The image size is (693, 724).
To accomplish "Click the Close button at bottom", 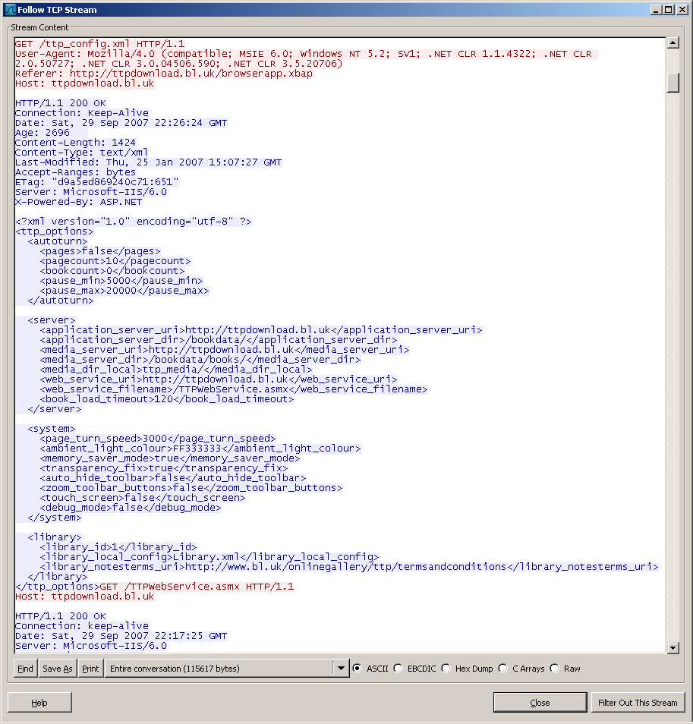I will tap(540, 702).
